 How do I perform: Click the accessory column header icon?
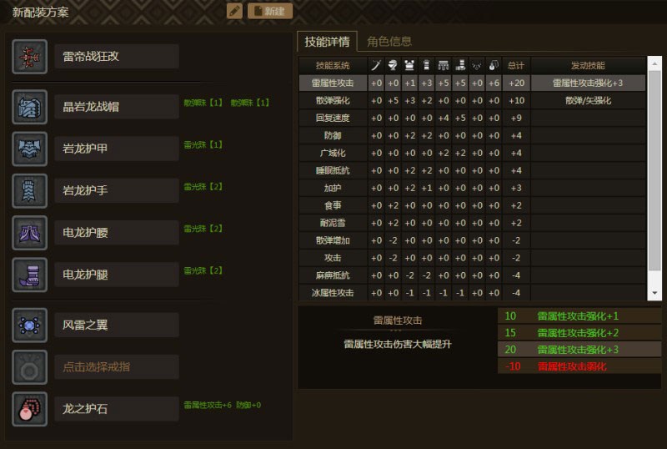click(x=477, y=65)
